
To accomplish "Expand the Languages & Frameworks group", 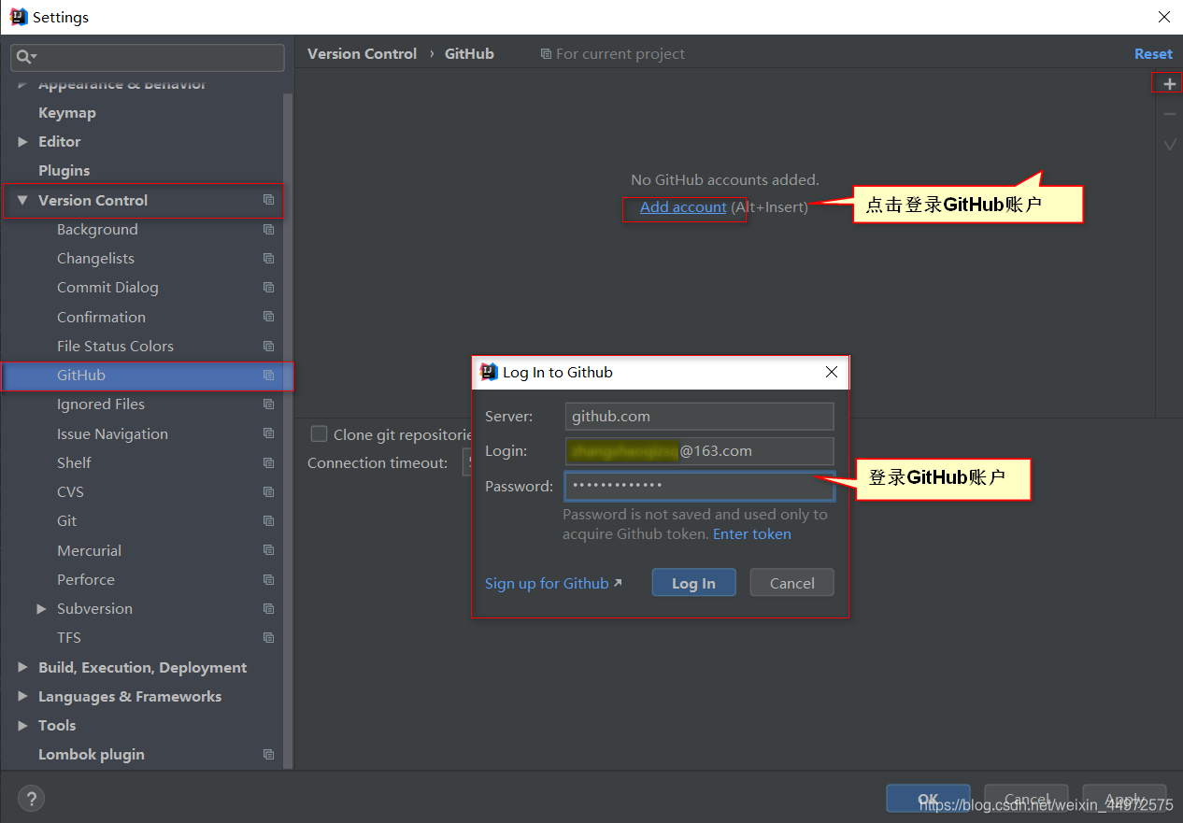I will (x=22, y=696).
